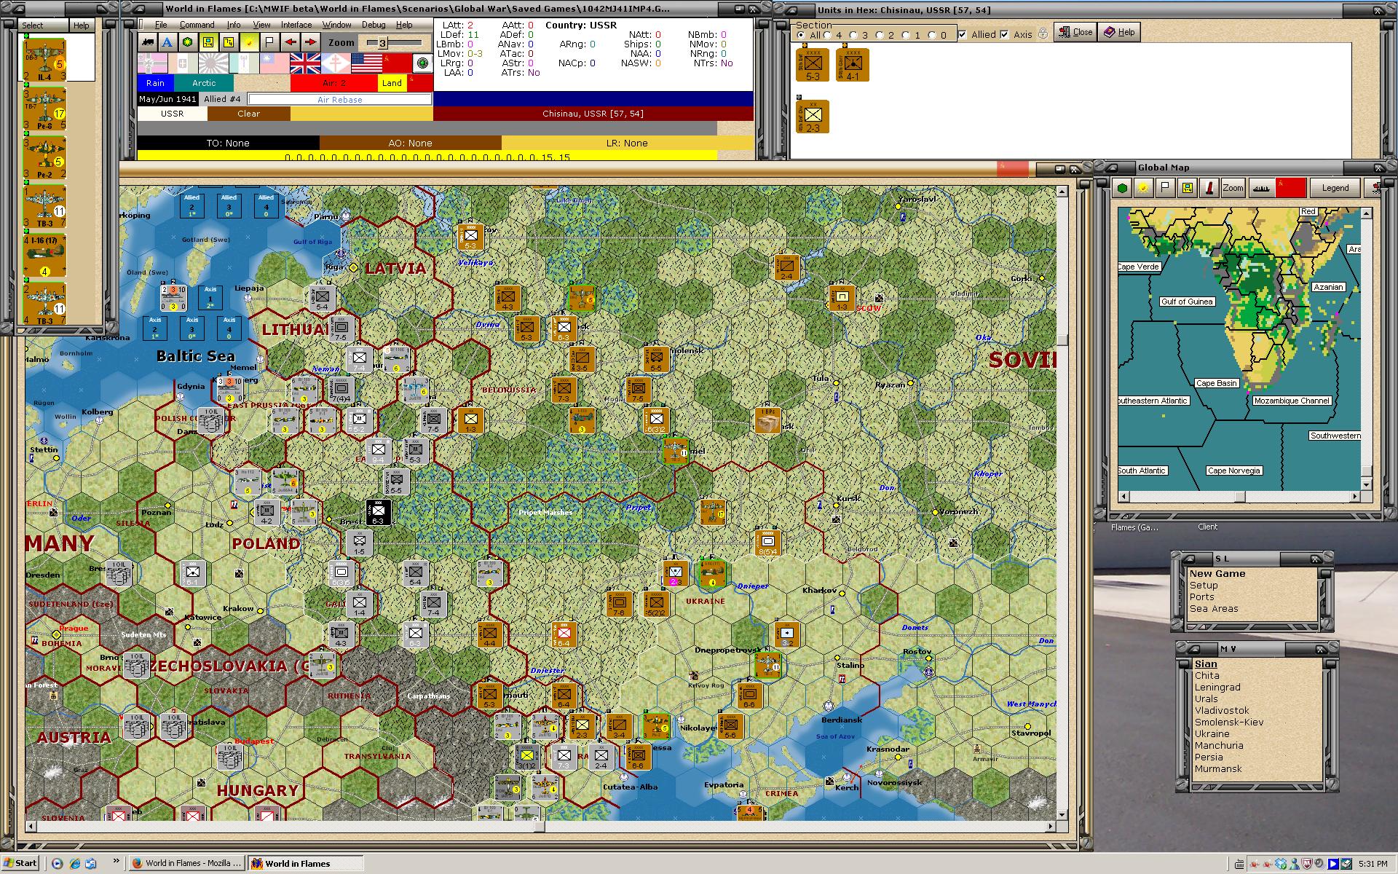The height and width of the screenshot is (874, 1398).
Task: Click the green hexagon toolbar icon
Action: (x=188, y=42)
